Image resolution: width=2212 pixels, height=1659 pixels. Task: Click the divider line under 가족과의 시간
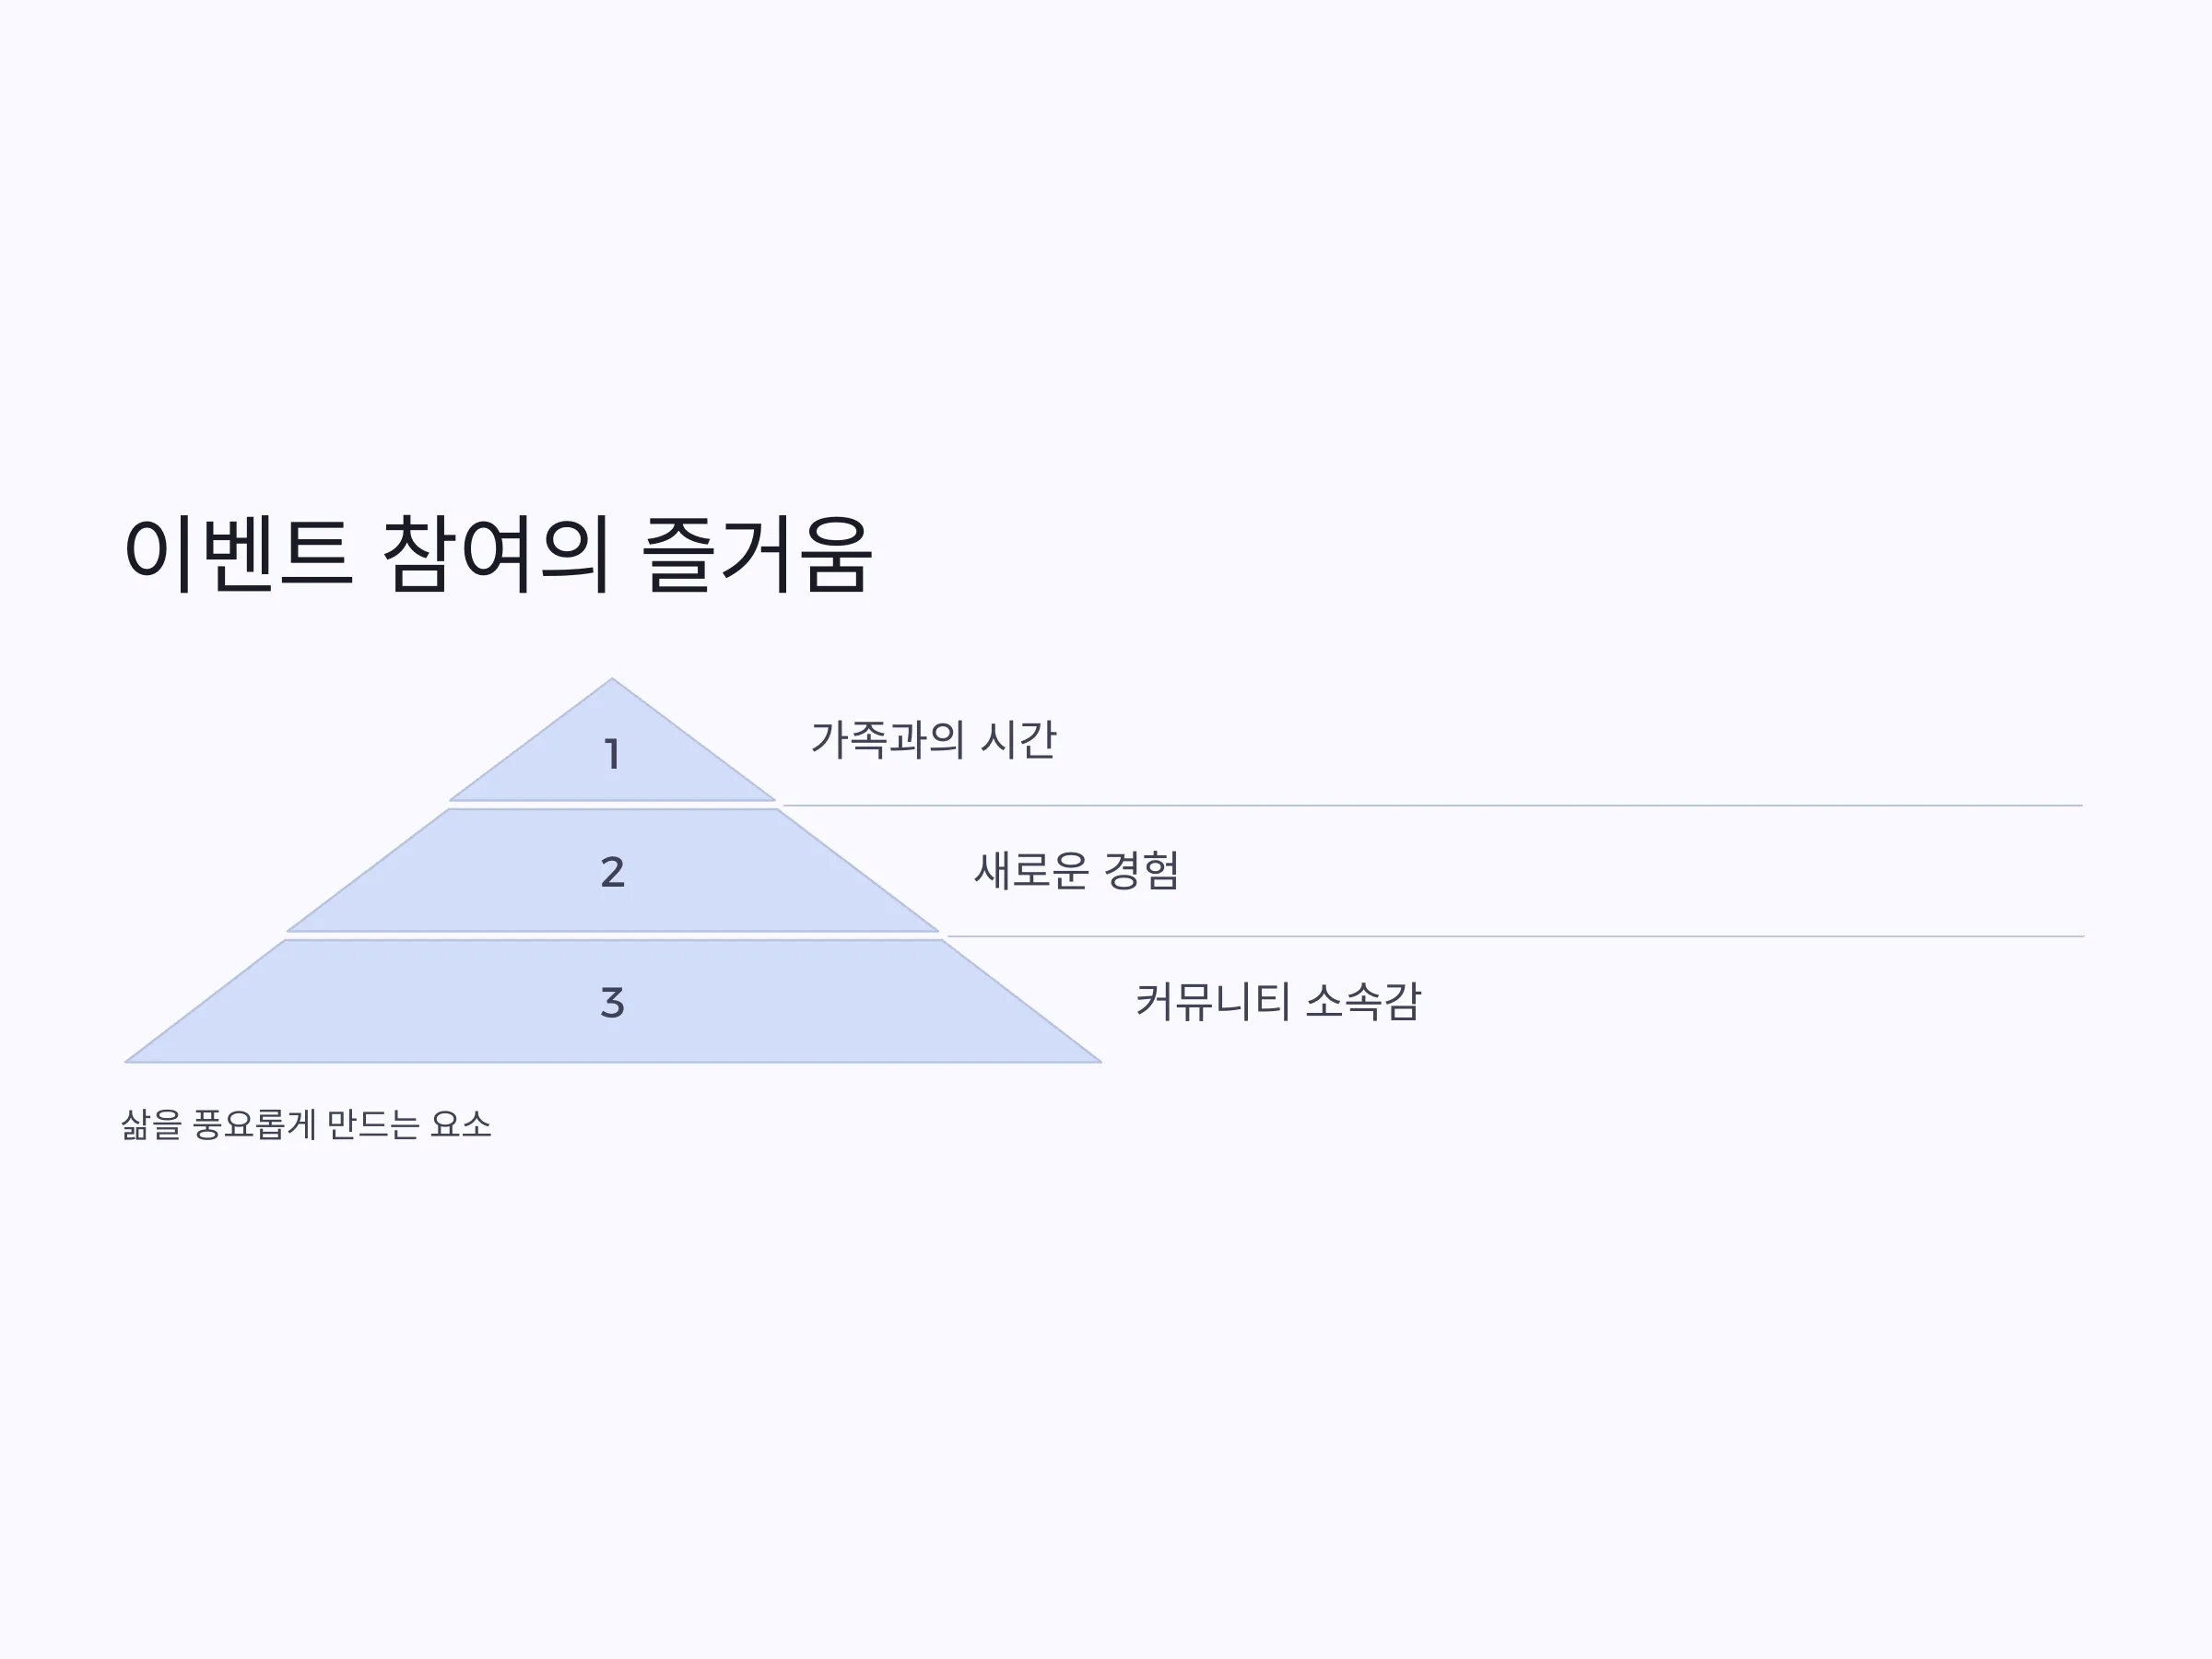tap(1432, 805)
